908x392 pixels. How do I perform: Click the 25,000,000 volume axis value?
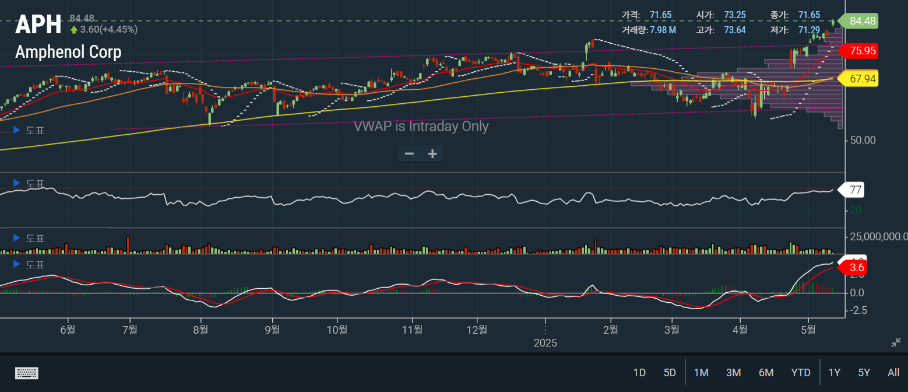(x=879, y=236)
